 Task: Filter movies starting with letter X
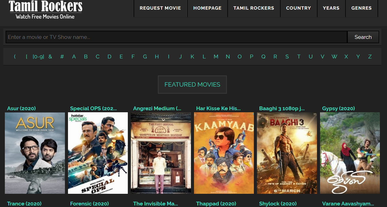click(x=346, y=57)
